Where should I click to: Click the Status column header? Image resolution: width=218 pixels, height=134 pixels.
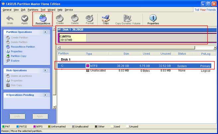click(182, 54)
